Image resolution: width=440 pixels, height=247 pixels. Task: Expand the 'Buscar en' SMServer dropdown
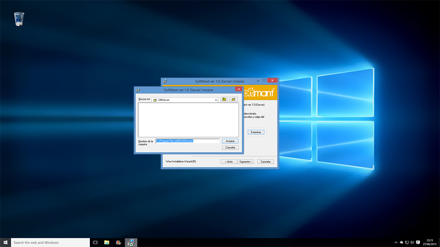(x=216, y=100)
